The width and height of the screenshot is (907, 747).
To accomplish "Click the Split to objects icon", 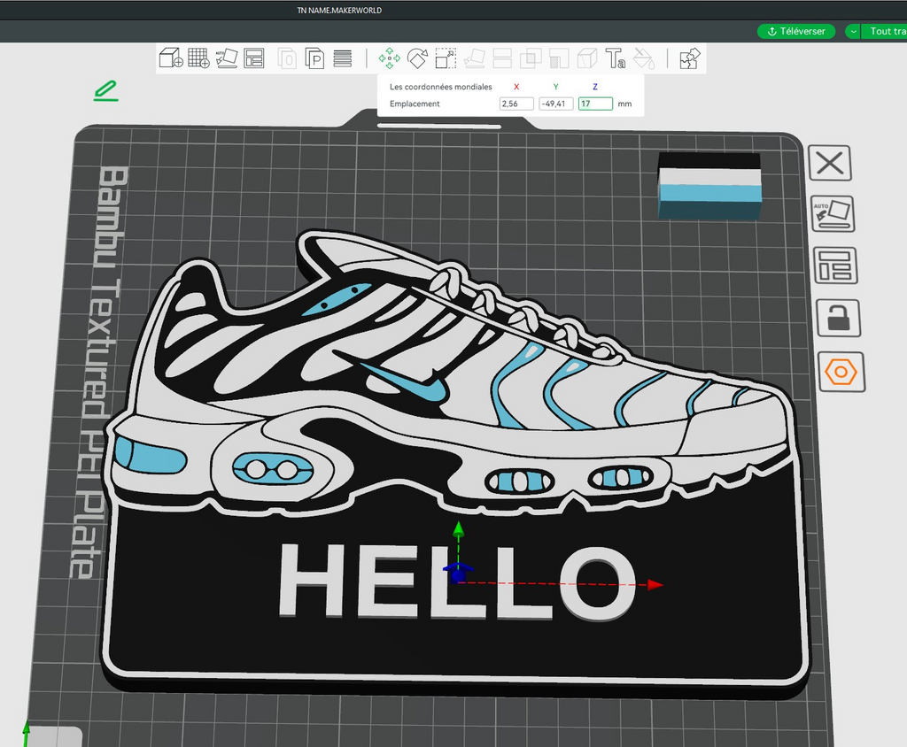I will tap(287, 58).
